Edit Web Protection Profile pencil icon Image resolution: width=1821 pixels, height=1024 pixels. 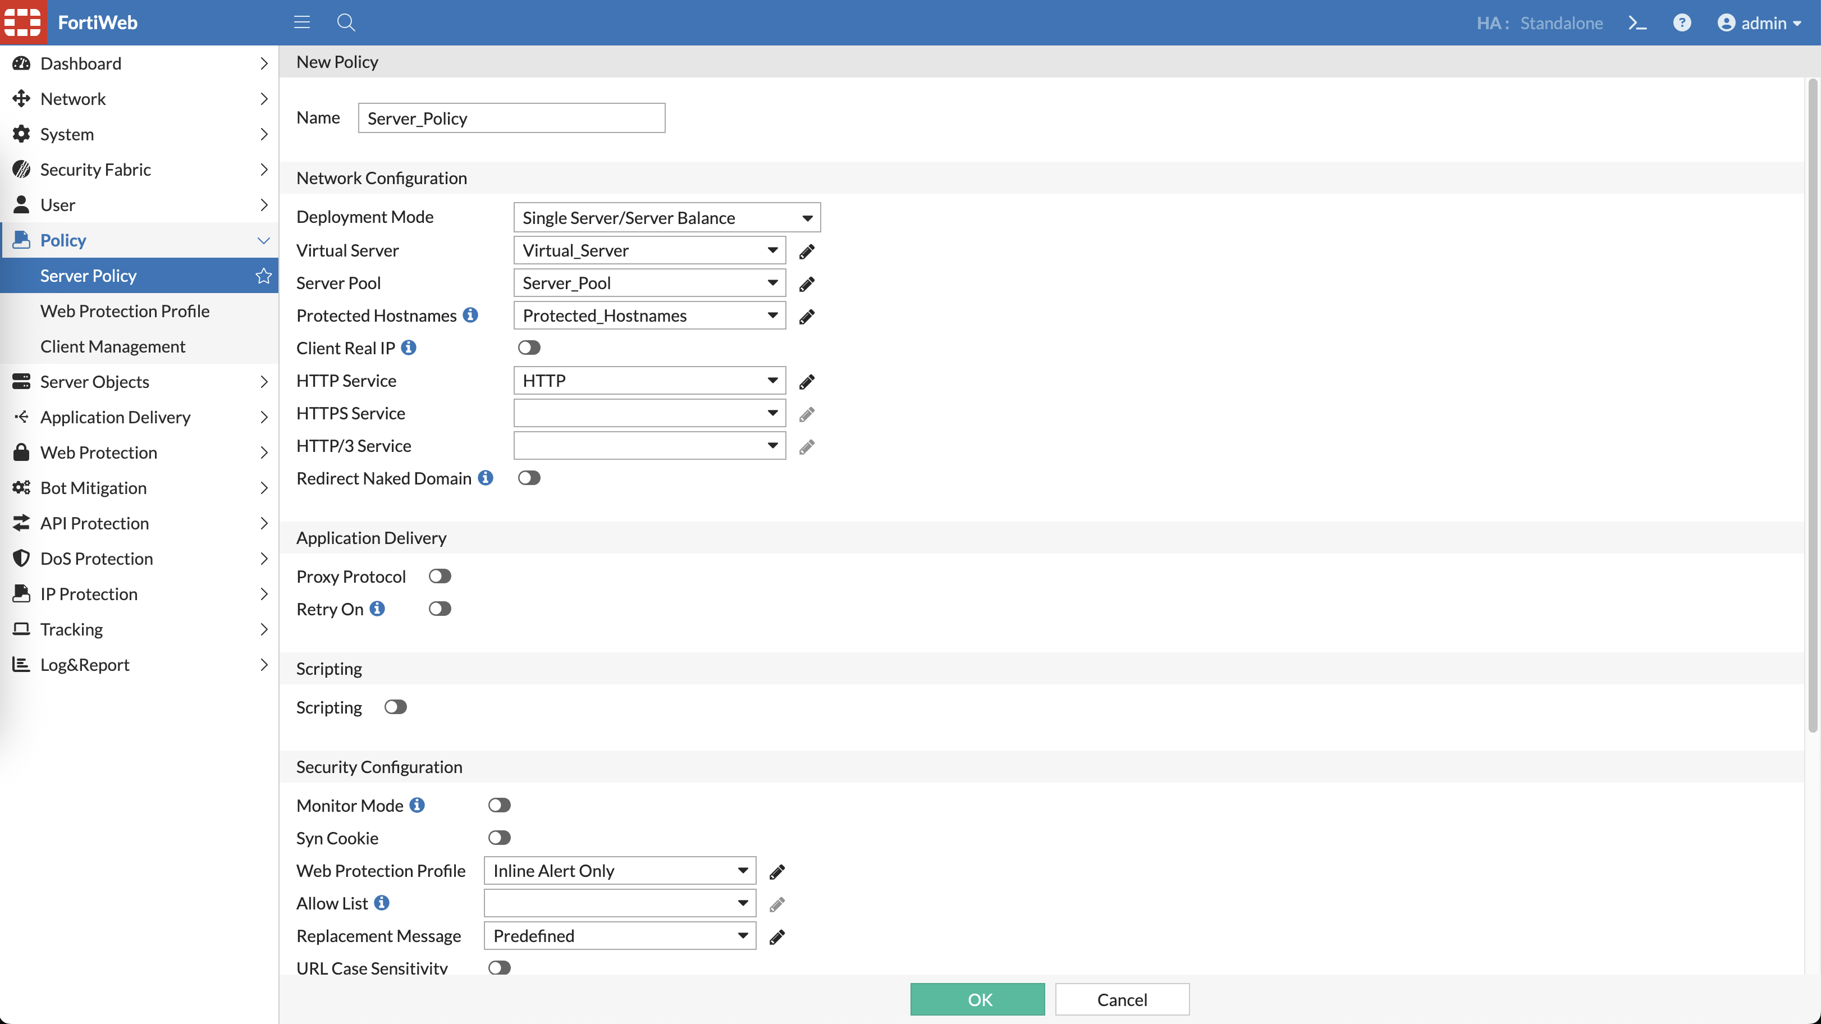tap(777, 871)
